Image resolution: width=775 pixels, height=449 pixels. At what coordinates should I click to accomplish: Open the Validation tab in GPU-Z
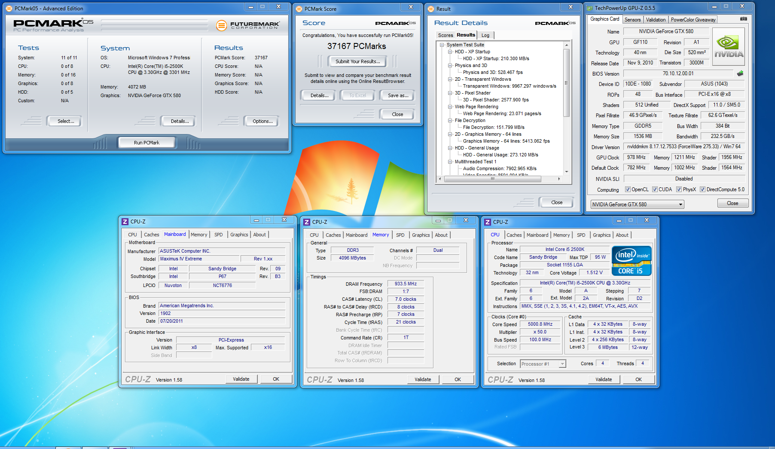point(656,20)
